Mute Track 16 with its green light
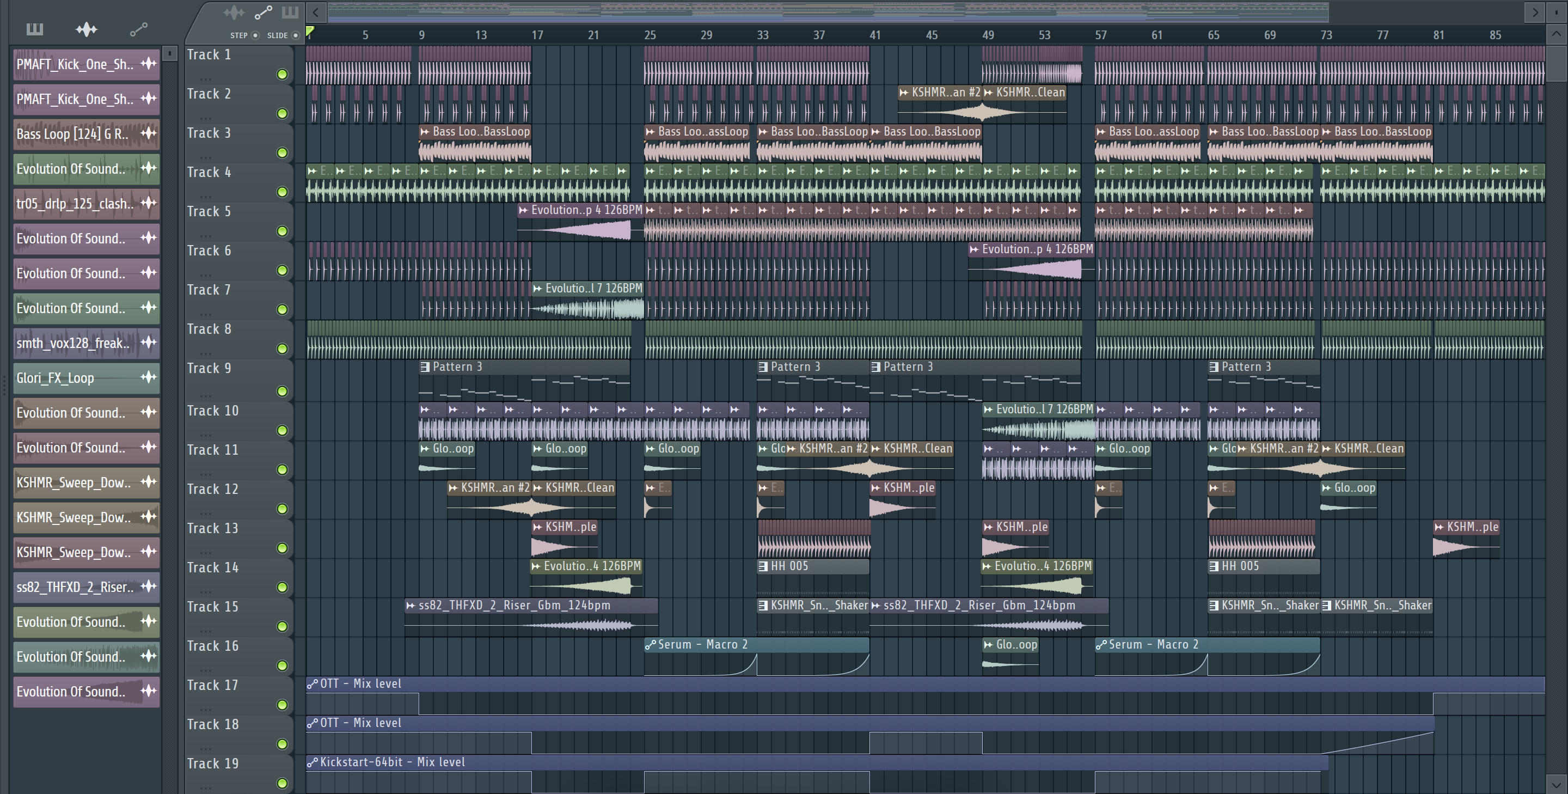 coord(282,665)
